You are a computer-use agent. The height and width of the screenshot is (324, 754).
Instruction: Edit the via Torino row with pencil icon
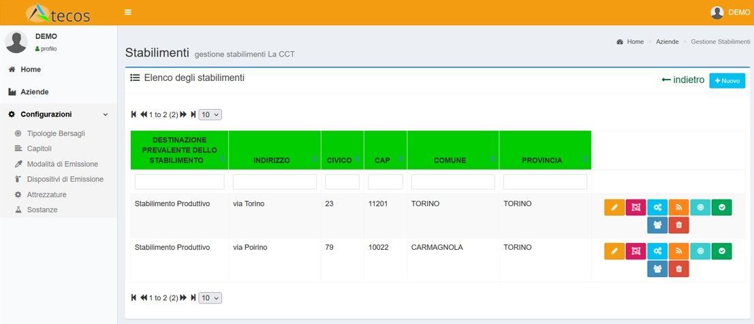[x=614, y=208]
